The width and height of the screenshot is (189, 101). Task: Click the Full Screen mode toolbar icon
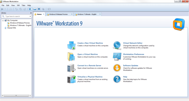tap(39, 9)
